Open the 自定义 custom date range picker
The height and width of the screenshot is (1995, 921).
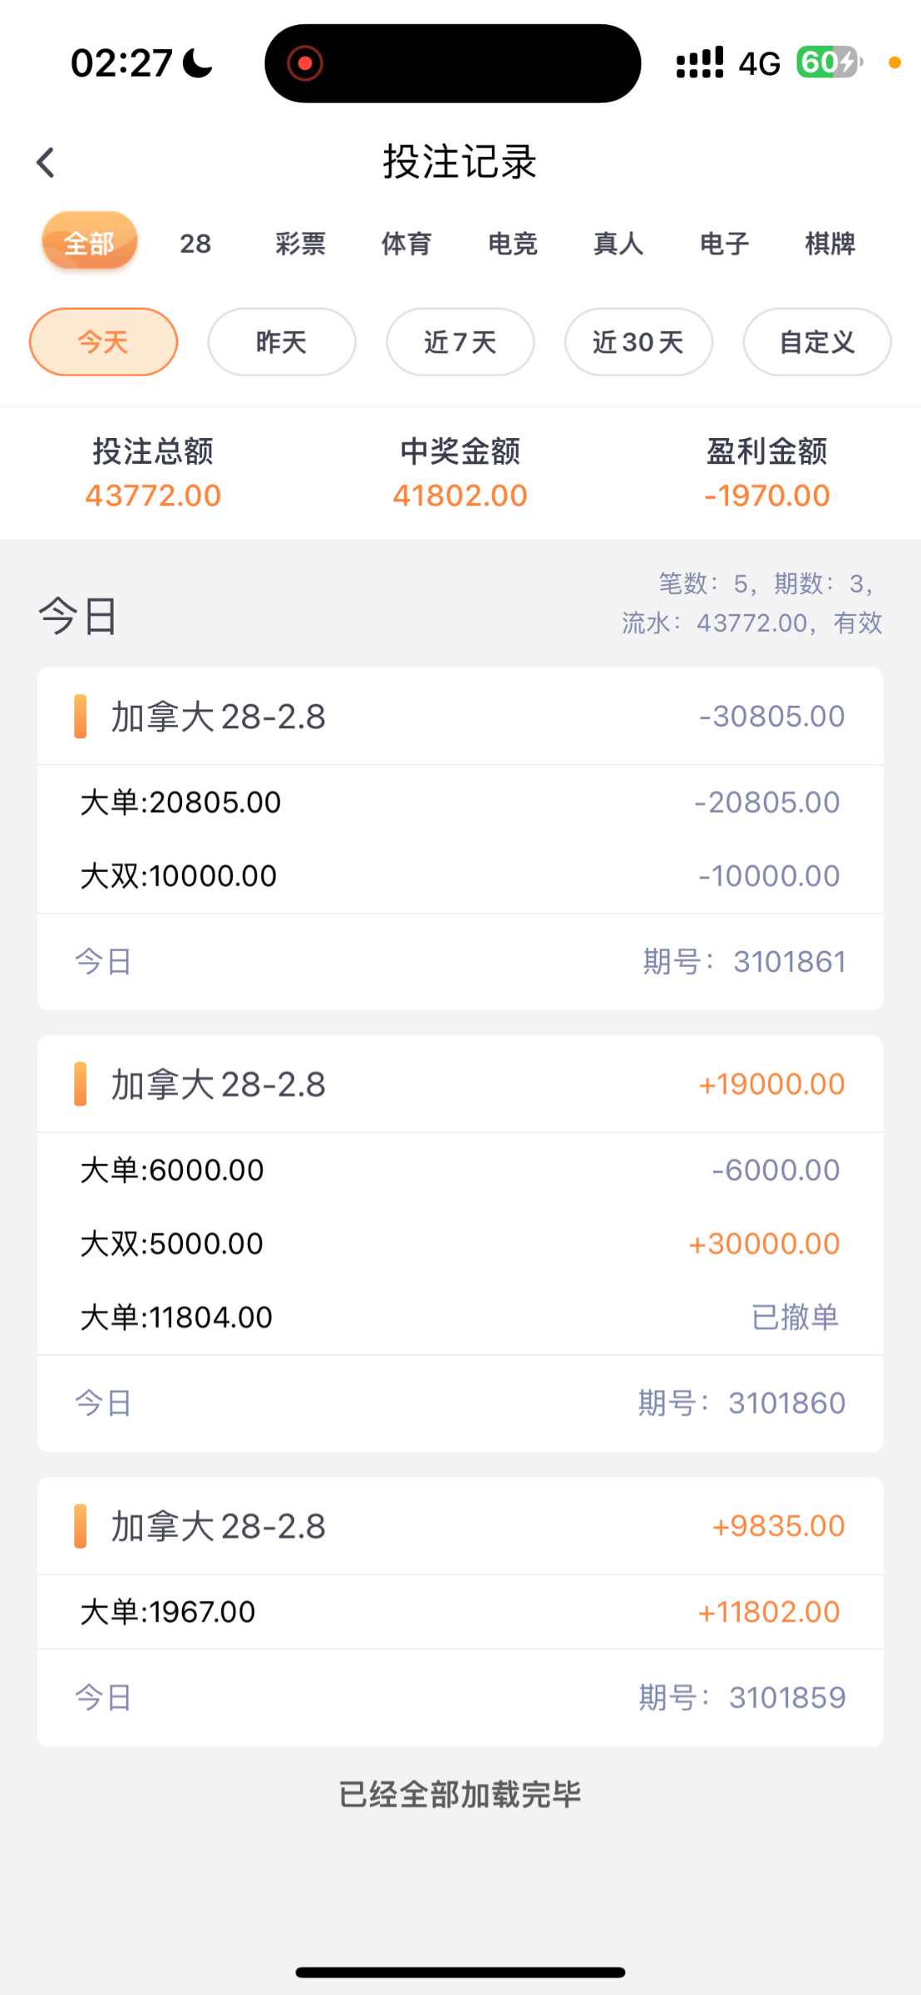(817, 342)
